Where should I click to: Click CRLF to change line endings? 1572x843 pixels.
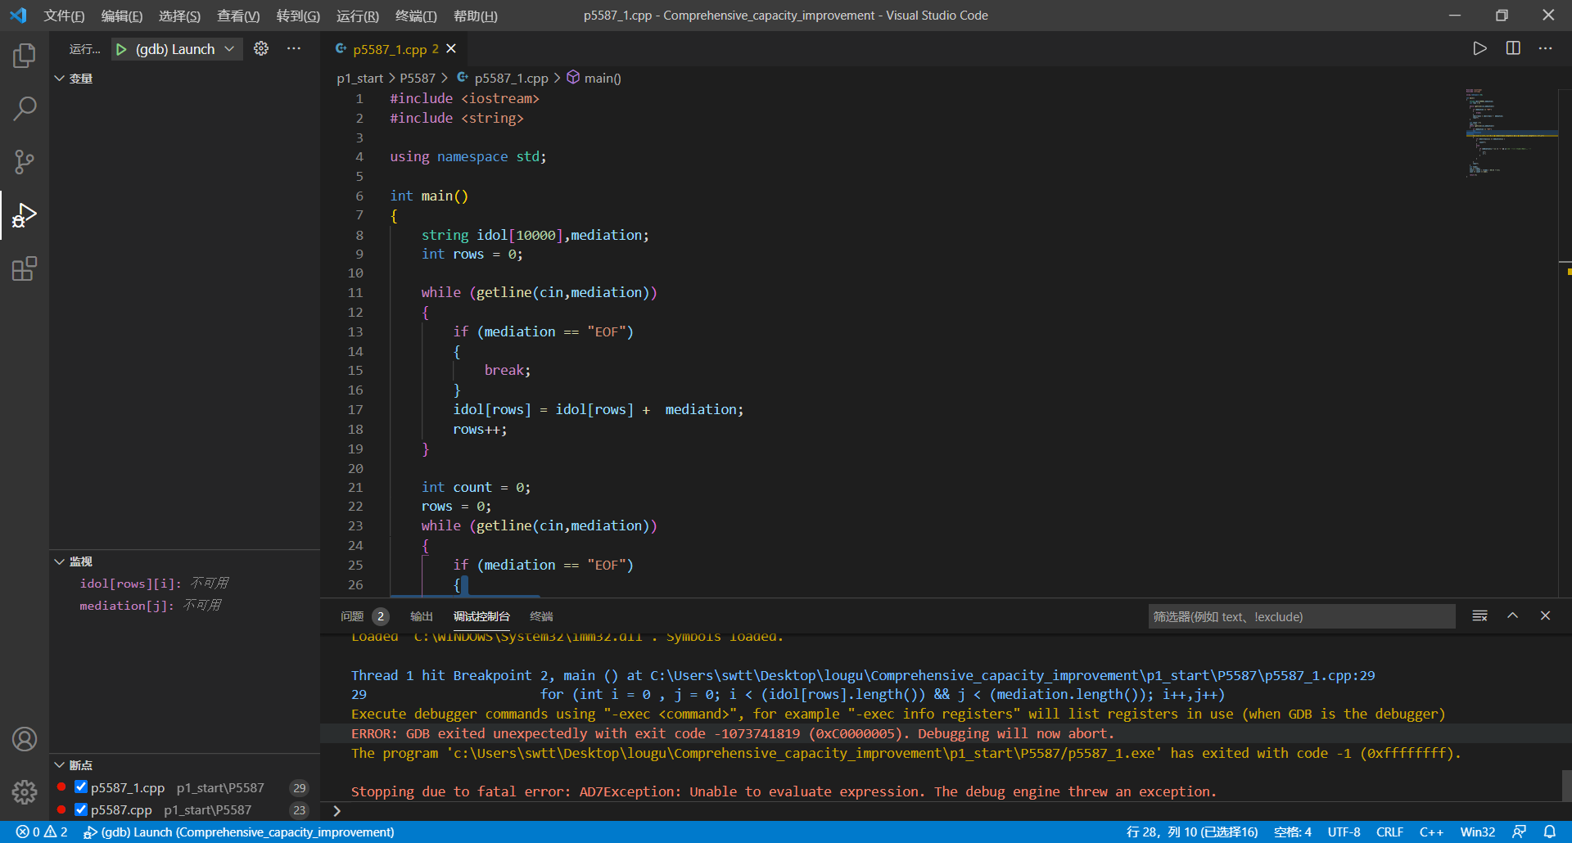click(x=1390, y=832)
